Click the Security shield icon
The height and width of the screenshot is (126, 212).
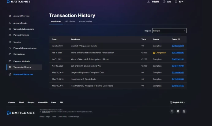point(10,42)
